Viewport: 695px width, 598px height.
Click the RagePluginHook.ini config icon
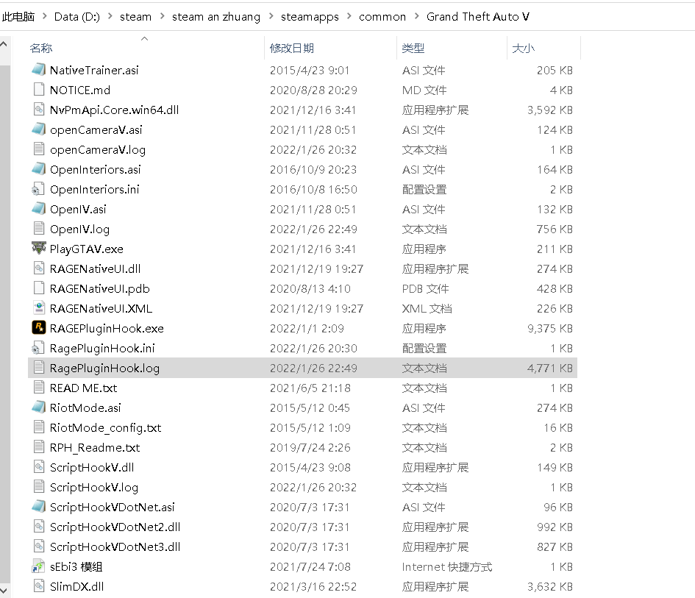[x=38, y=347]
